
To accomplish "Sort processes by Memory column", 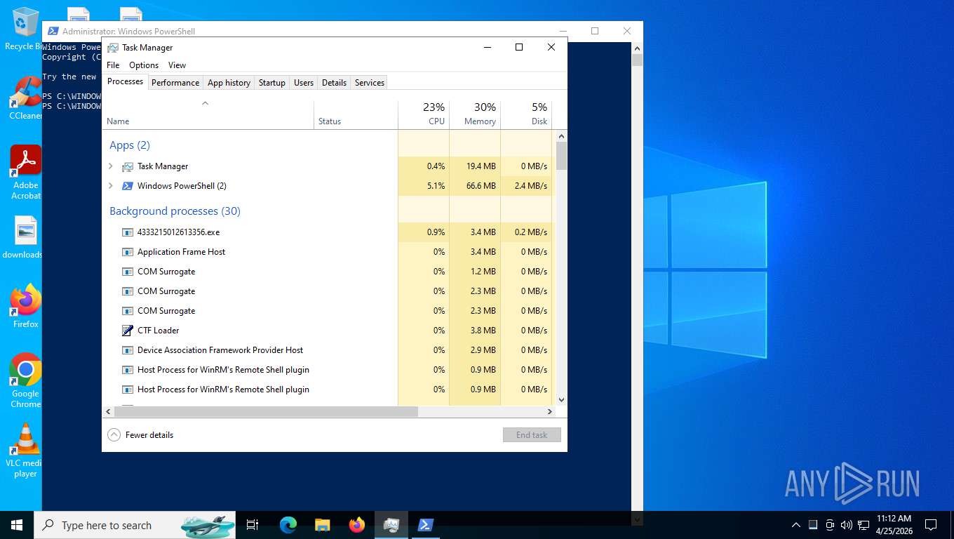I will tap(475, 115).
